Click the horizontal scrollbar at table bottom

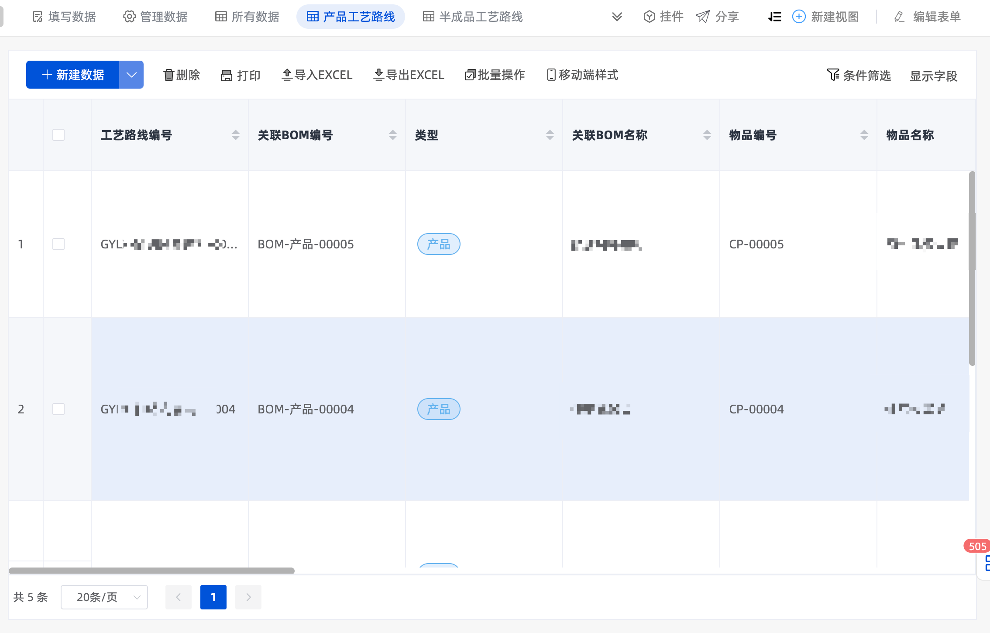pyautogui.click(x=151, y=570)
